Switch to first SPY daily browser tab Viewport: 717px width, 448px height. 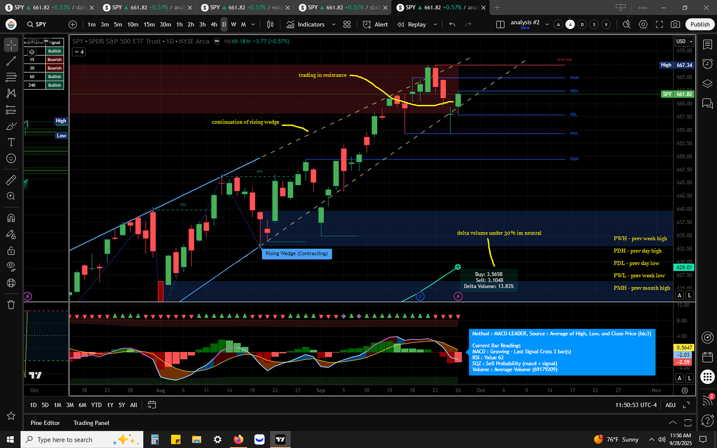click(48, 7)
